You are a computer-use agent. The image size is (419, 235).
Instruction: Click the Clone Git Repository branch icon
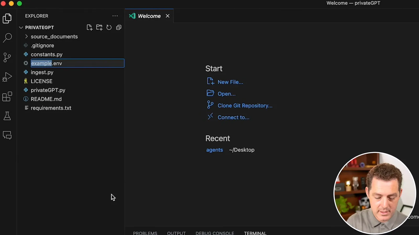(x=210, y=105)
